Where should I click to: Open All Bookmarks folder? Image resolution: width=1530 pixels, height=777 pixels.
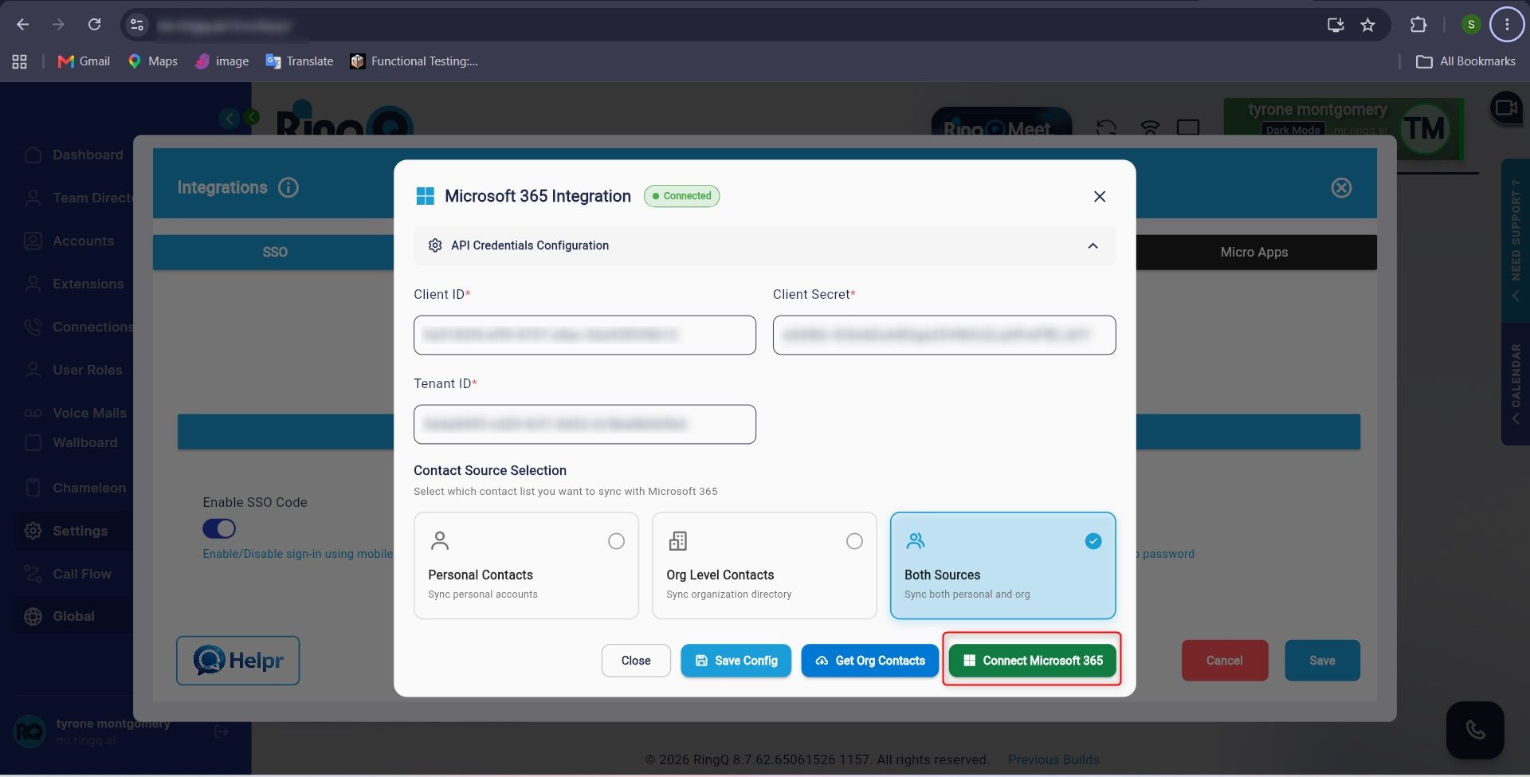pyautogui.click(x=1466, y=61)
